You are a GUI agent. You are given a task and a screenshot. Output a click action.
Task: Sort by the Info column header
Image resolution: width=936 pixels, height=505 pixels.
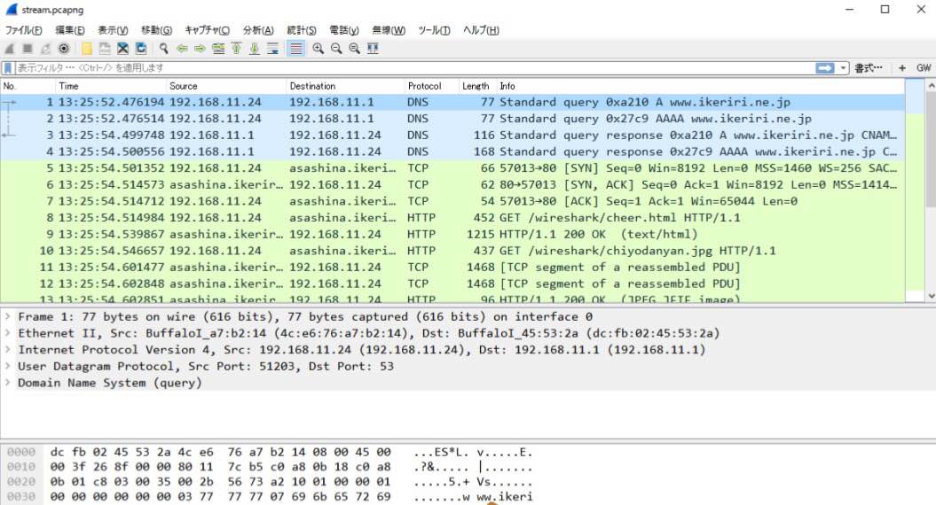click(x=702, y=86)
